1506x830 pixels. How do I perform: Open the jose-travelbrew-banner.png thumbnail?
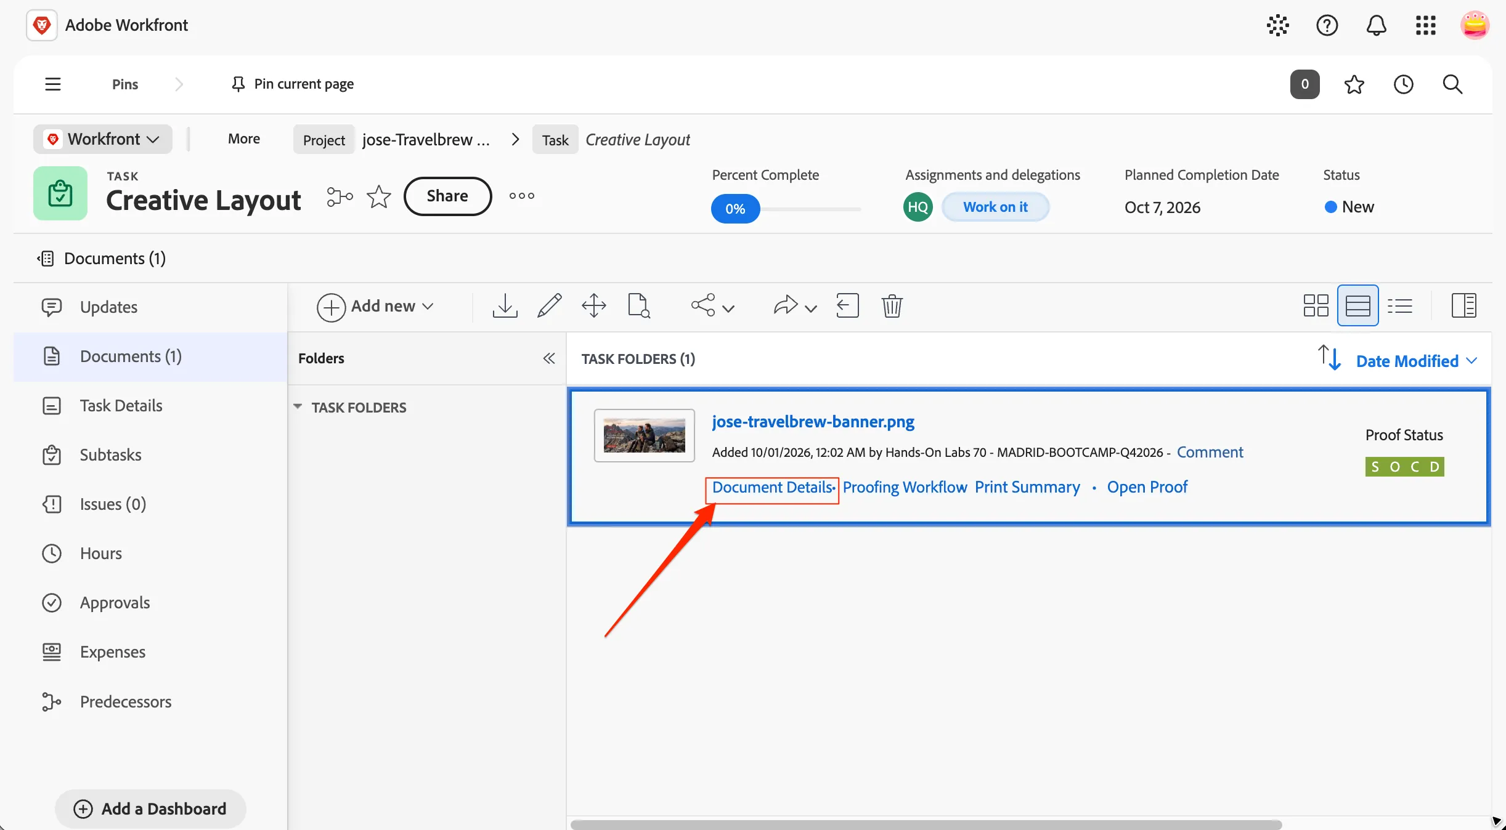tap(644, 435)
